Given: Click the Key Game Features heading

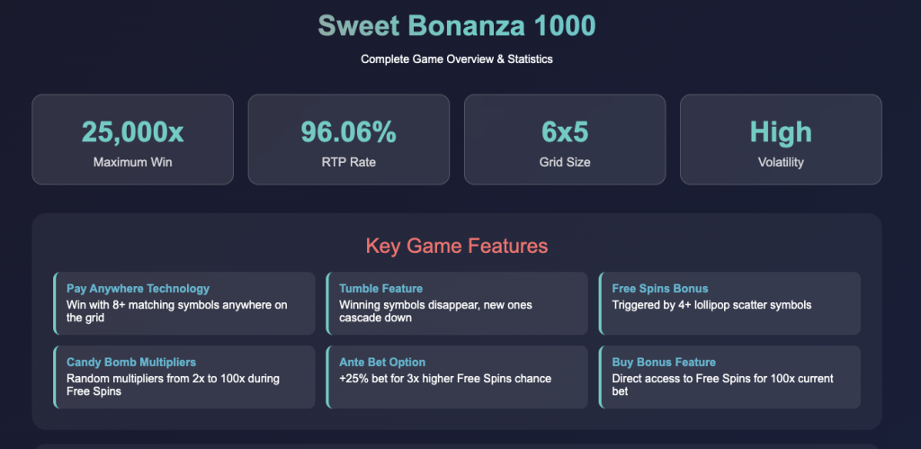Looking at the screenshot, I should [x=456, y=246].
